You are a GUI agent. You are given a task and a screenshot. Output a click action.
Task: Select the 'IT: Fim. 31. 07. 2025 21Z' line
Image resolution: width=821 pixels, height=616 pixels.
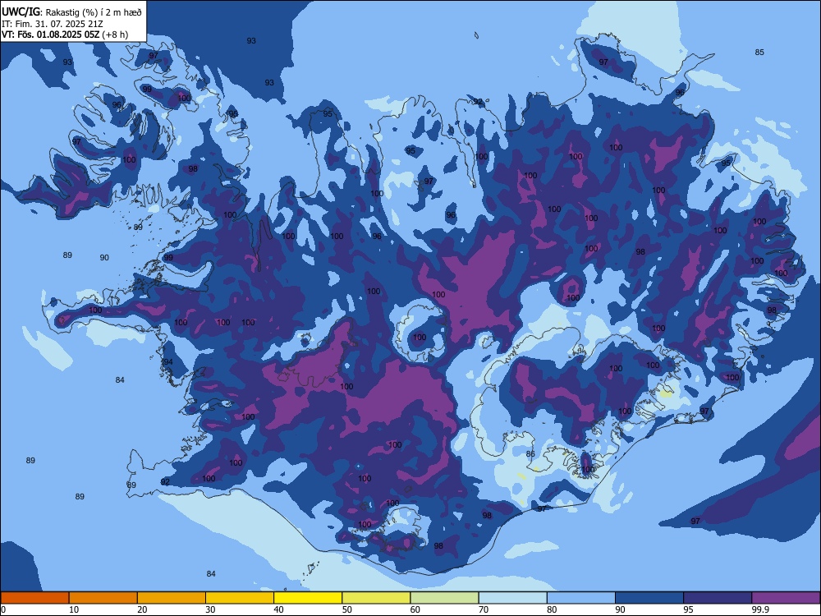(52, 24)
